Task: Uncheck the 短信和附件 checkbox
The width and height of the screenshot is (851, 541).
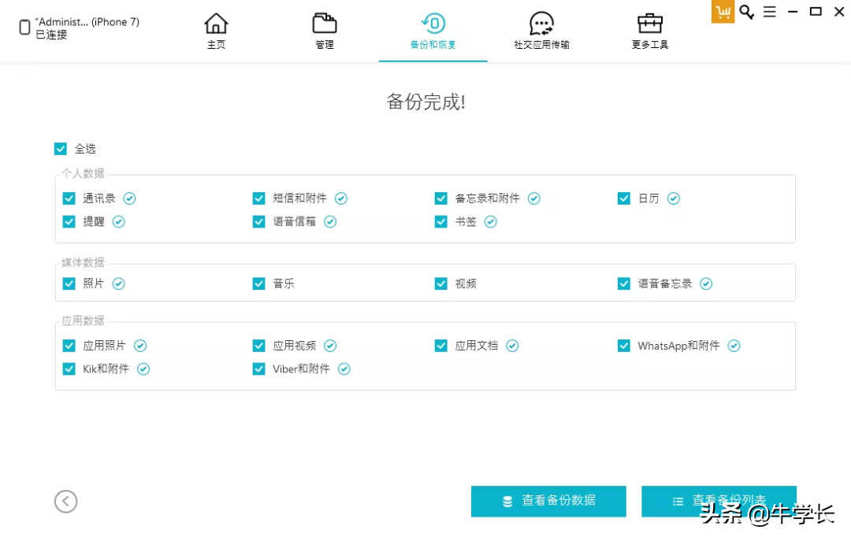Action: pyautogui.click(x=258, y=198)
